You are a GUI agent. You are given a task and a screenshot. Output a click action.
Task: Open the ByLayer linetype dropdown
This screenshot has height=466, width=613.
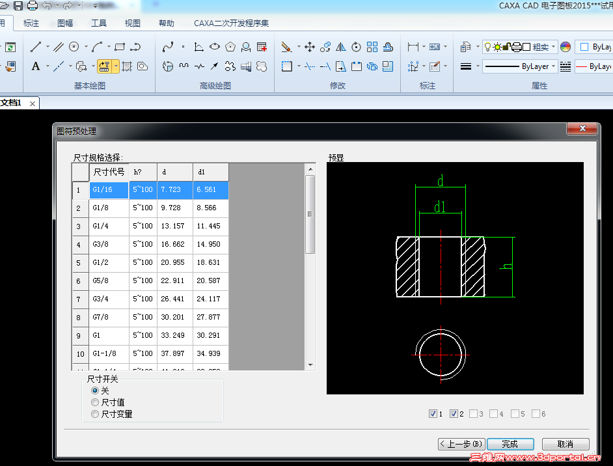(519, 66)
